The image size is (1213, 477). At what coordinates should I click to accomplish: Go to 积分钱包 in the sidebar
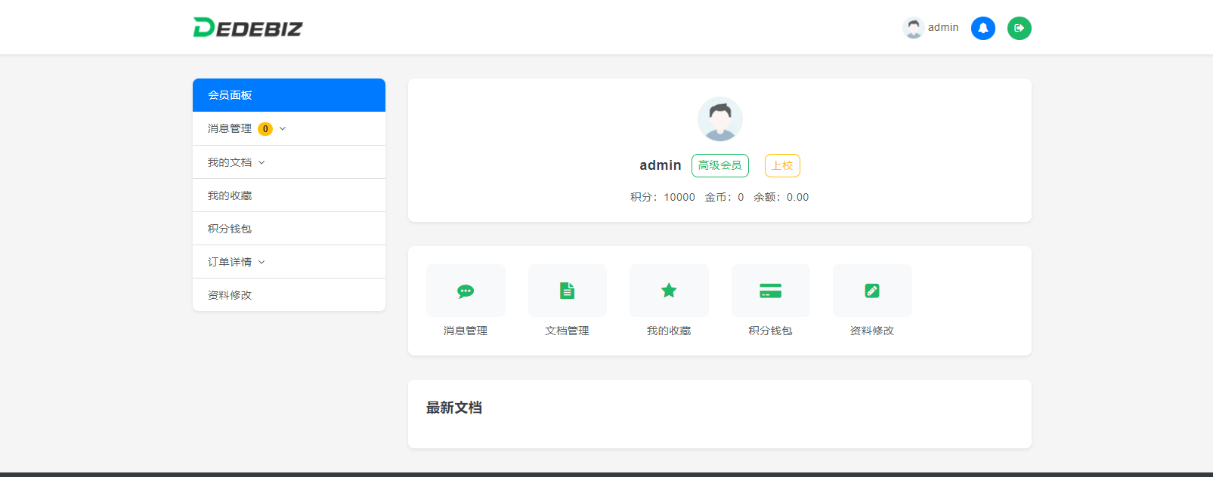tap(230, 229)
